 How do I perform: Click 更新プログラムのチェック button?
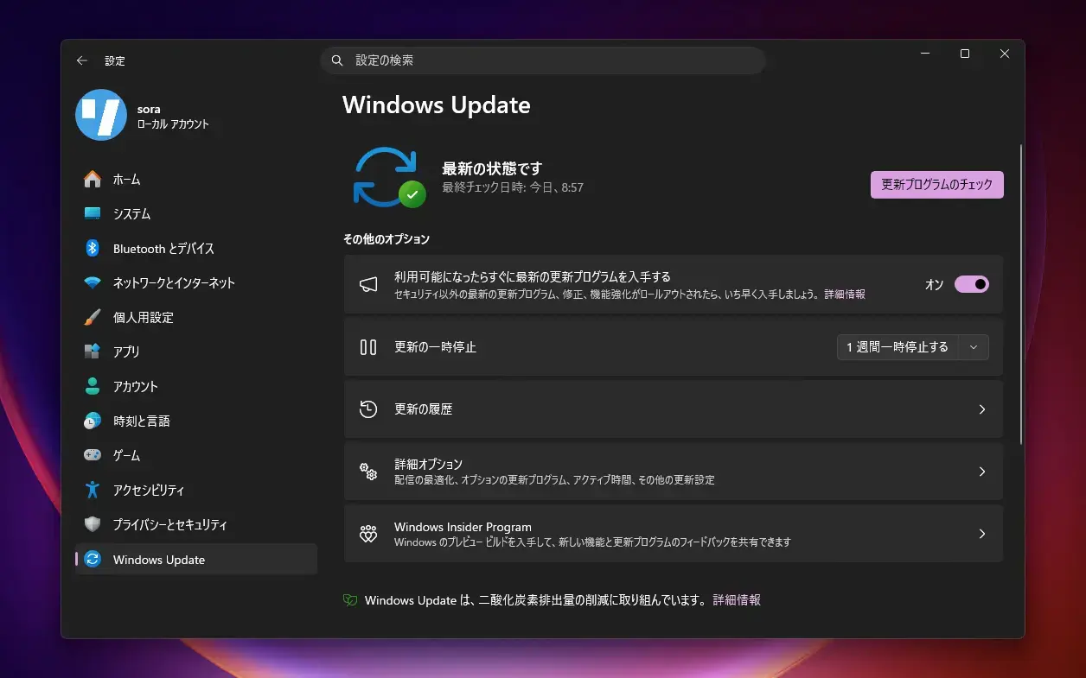pos(937,185)
